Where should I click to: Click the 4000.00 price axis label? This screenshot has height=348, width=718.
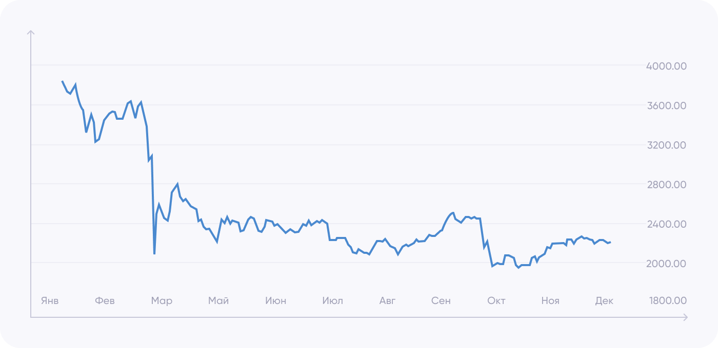click(667, 67)
